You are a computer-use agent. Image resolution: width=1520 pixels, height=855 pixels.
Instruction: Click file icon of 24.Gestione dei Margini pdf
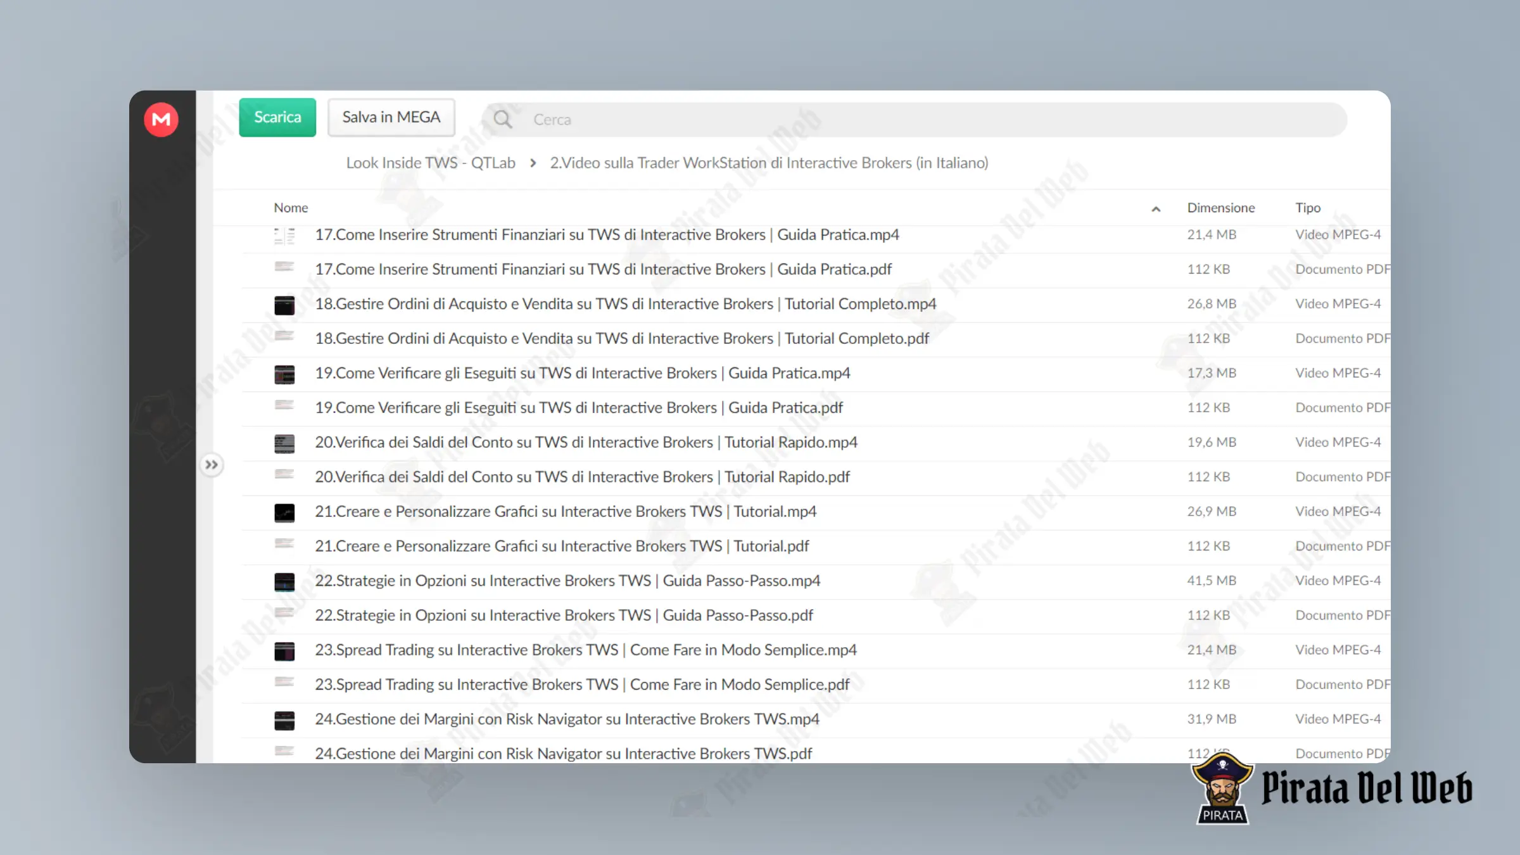284,751
